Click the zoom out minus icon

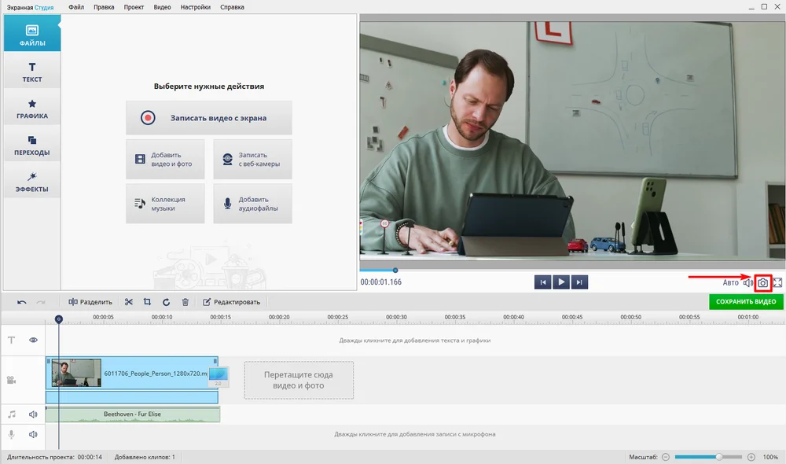666,457
